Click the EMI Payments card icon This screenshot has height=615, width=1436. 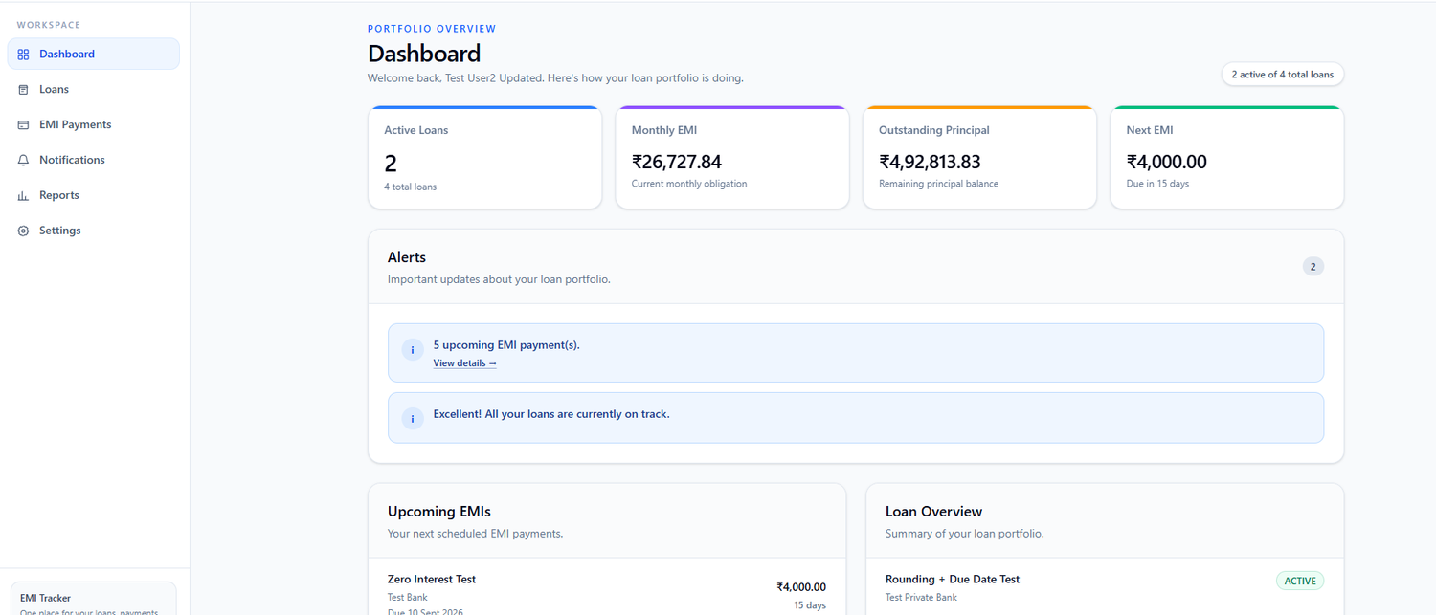pos(24,125)
